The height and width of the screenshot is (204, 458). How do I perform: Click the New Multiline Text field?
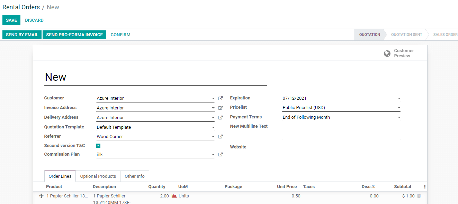pyautogui.click(x=341, y=132)
